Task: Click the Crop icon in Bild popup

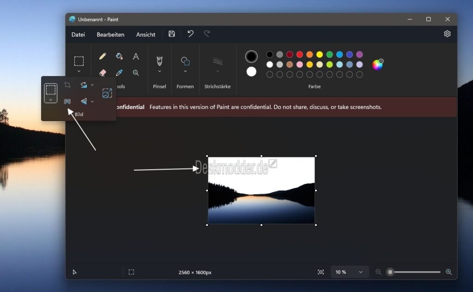Action: point(67,85)
